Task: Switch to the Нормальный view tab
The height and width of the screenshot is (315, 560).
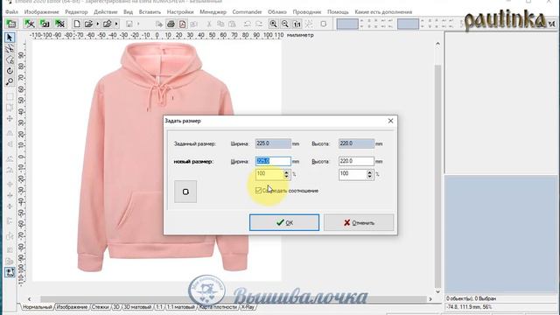Action: pos(37,307)
